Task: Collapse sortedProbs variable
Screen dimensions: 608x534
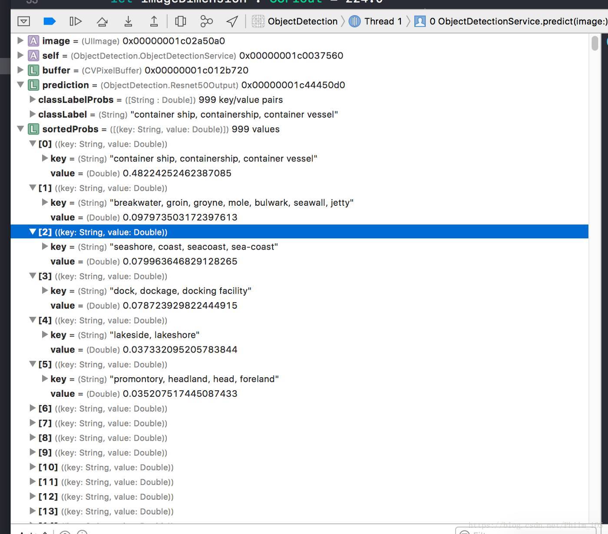Action: pos(20,129)
